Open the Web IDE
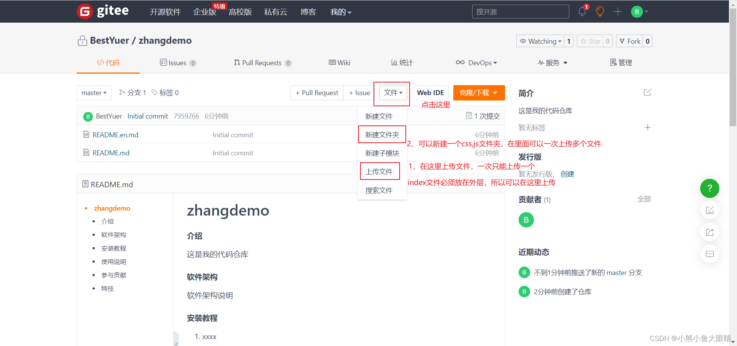The image size is (737, 346). (430, 92)
